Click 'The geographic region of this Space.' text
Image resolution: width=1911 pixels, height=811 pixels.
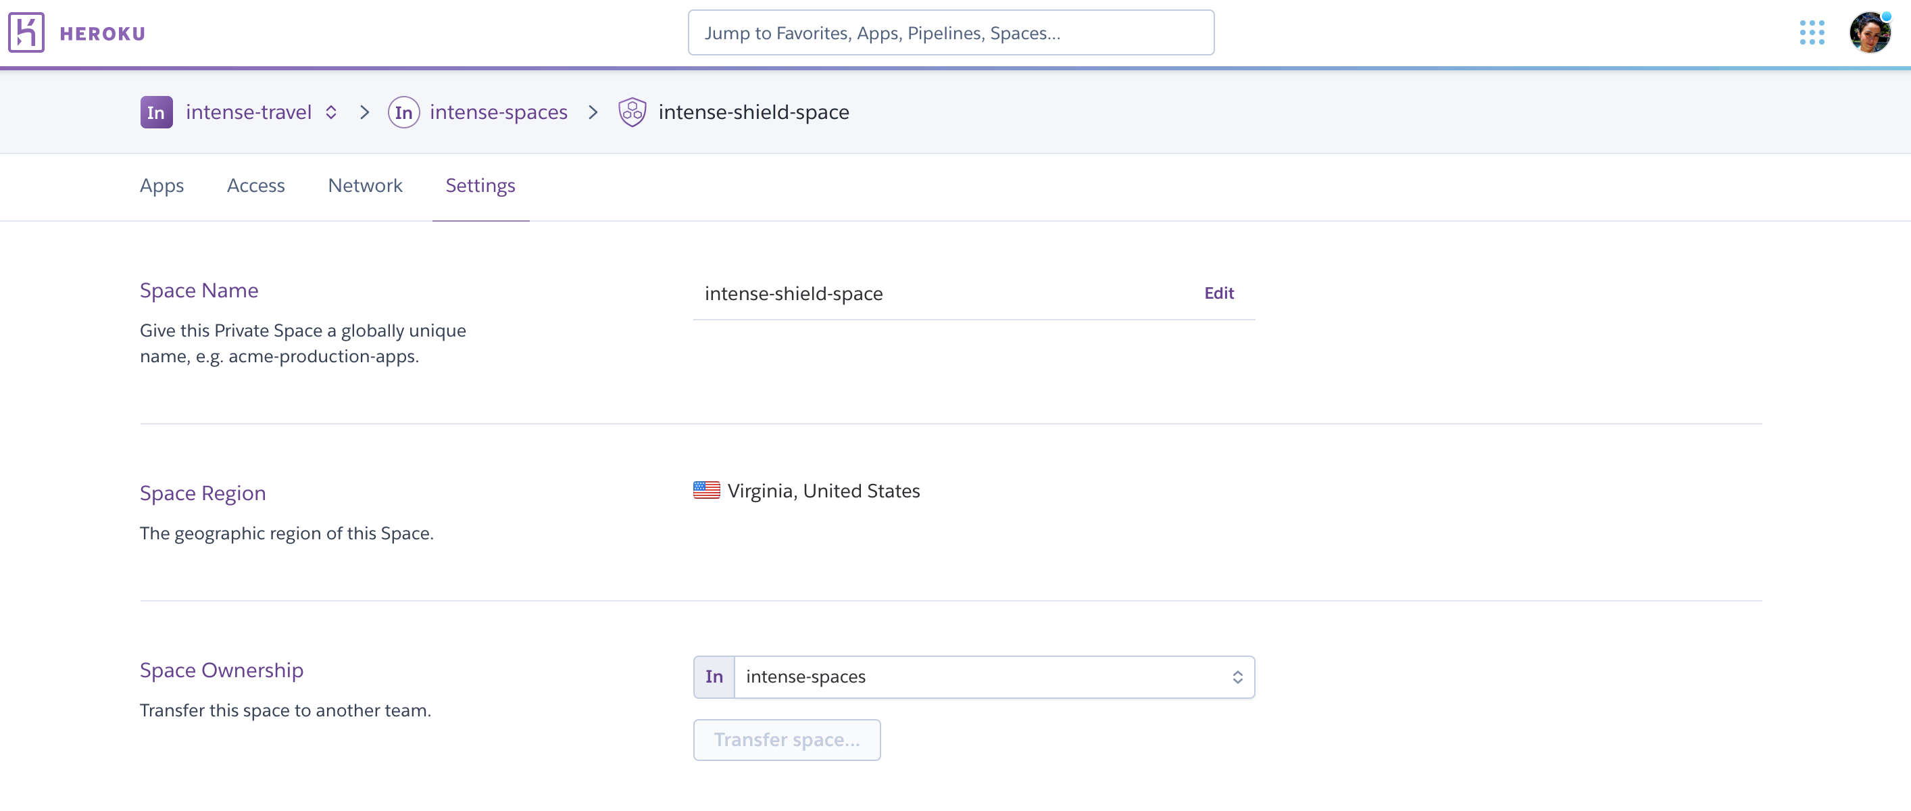(287, 533)
